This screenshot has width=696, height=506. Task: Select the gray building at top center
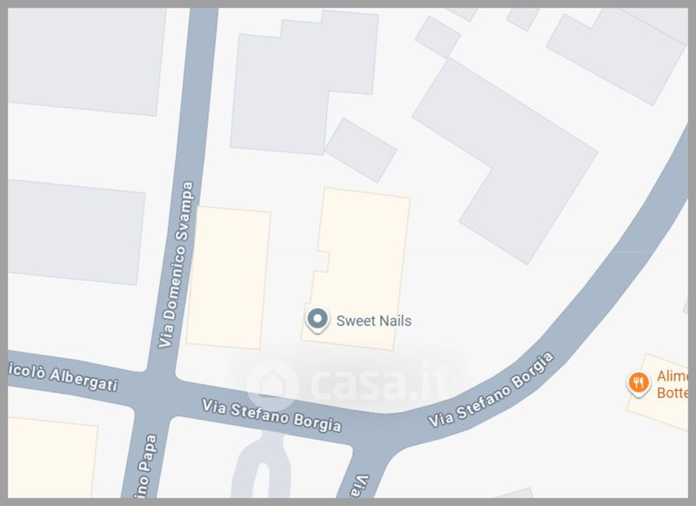coord(304,83)
